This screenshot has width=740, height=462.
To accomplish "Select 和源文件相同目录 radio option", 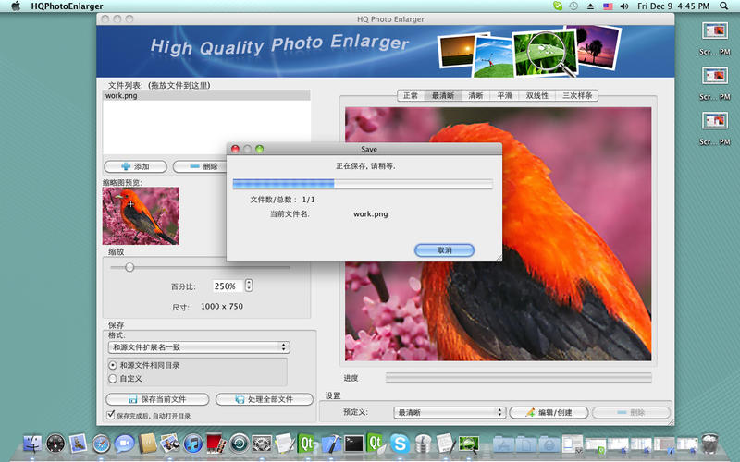I will point(114,365).
